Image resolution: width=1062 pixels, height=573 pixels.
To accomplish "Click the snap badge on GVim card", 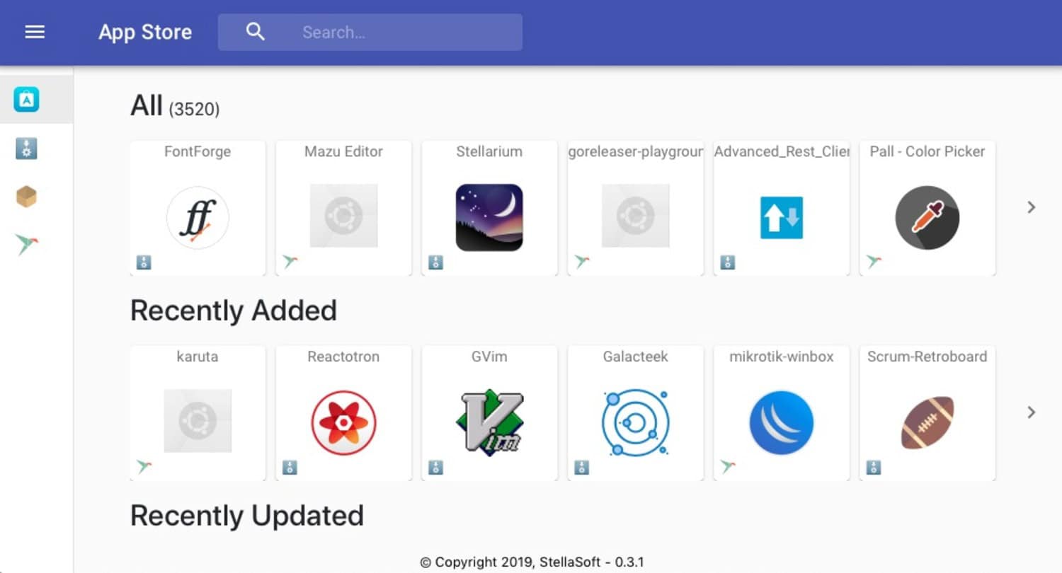I will tap(435, 468).
